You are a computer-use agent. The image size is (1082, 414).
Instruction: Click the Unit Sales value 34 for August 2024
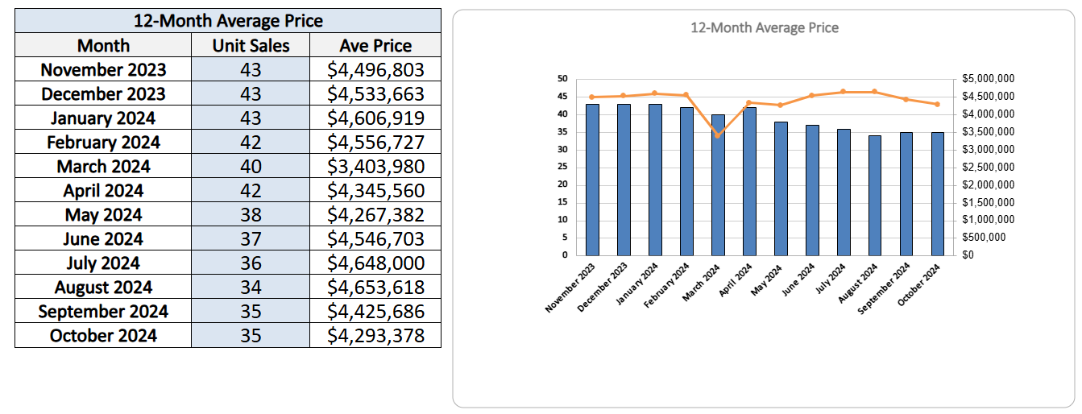[x=251, y=287]
